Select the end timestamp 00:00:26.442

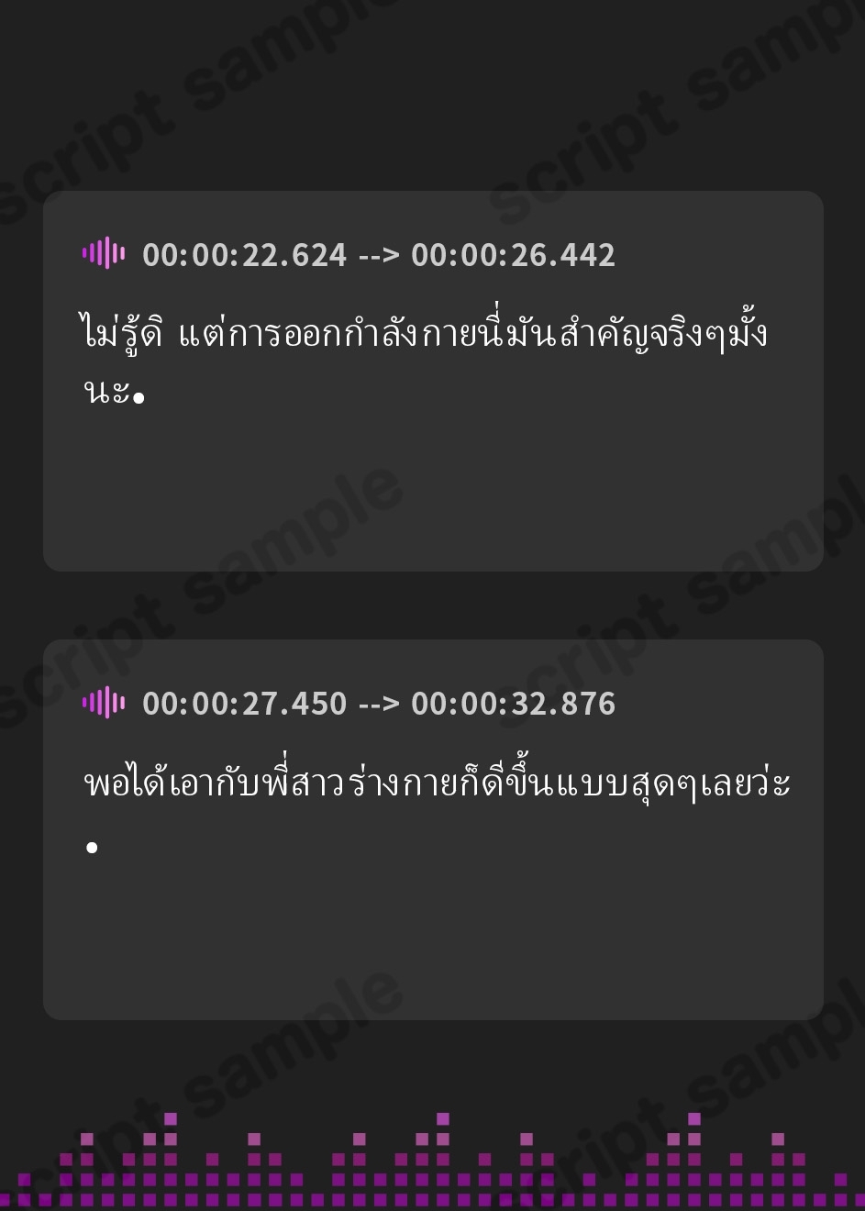click(513, 255)
